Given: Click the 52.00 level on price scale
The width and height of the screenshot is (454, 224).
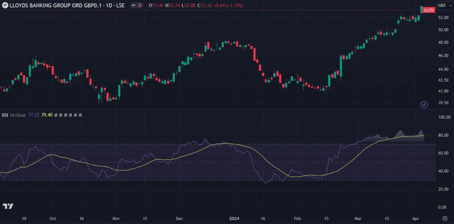Looking at the screenshot, I should coord(443,17).
